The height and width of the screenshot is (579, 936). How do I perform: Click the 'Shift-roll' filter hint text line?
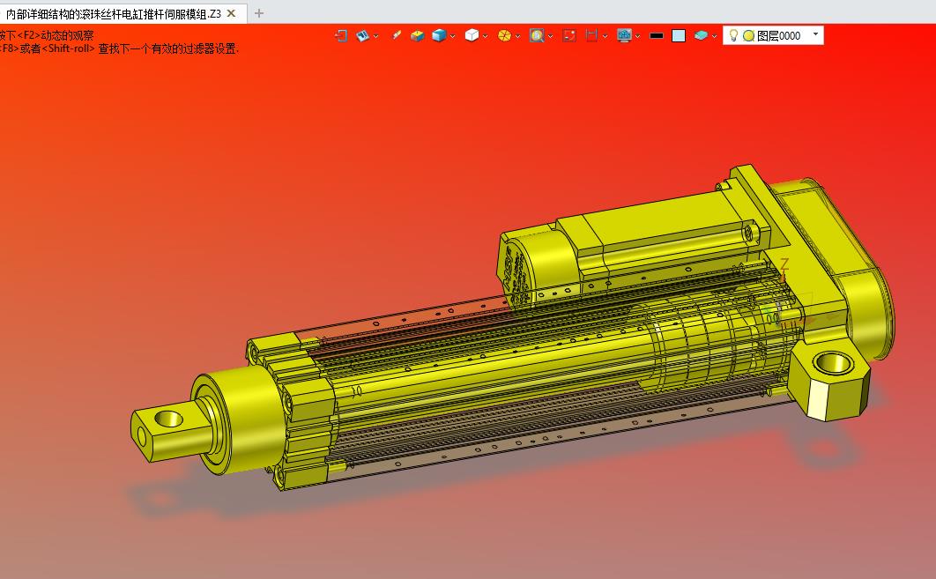(119, 49)
